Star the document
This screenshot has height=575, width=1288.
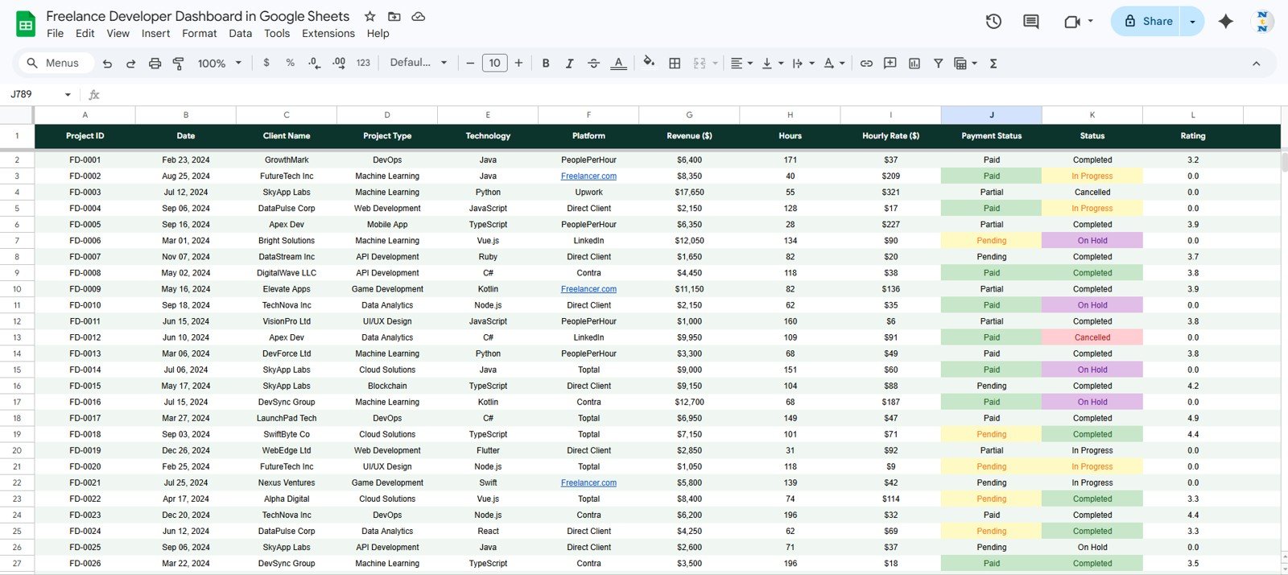tap(369, 16)
